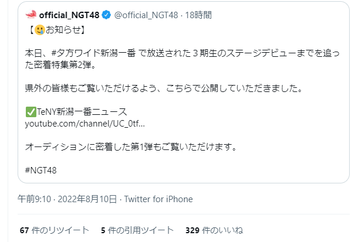
Task: Click the 【お知らせ】 heading text
Action: click(56, 30)
